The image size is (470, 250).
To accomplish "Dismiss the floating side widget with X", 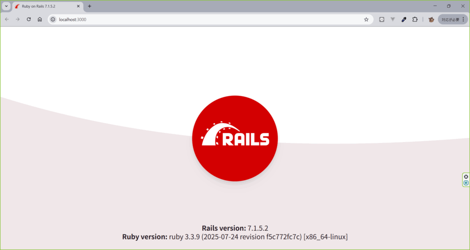I will click(466, 176).
